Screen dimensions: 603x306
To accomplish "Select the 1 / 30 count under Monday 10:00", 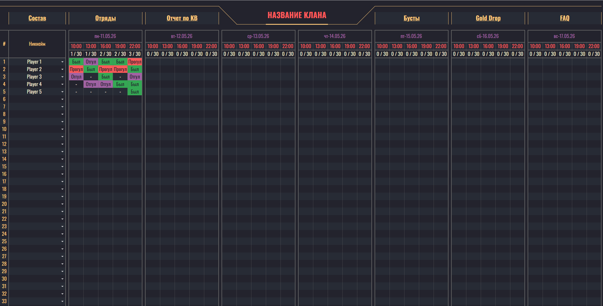I will click(76, 54).
